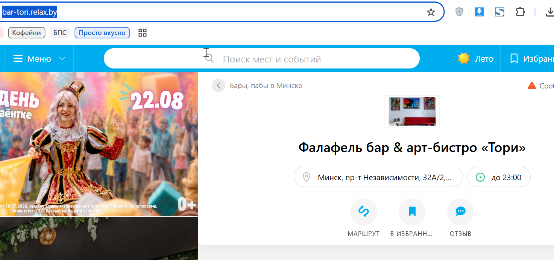Open the bookmarks grid apps icon

[142, 33]
